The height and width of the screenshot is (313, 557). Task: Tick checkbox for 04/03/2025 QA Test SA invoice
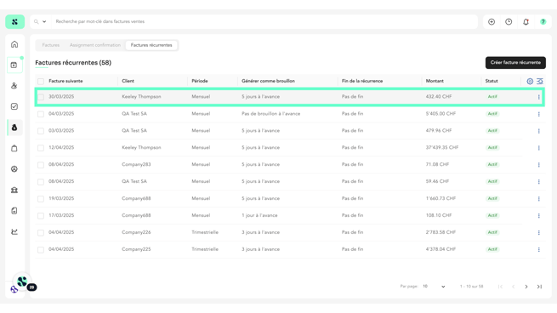pyautogui.click(x=41, y=114)
